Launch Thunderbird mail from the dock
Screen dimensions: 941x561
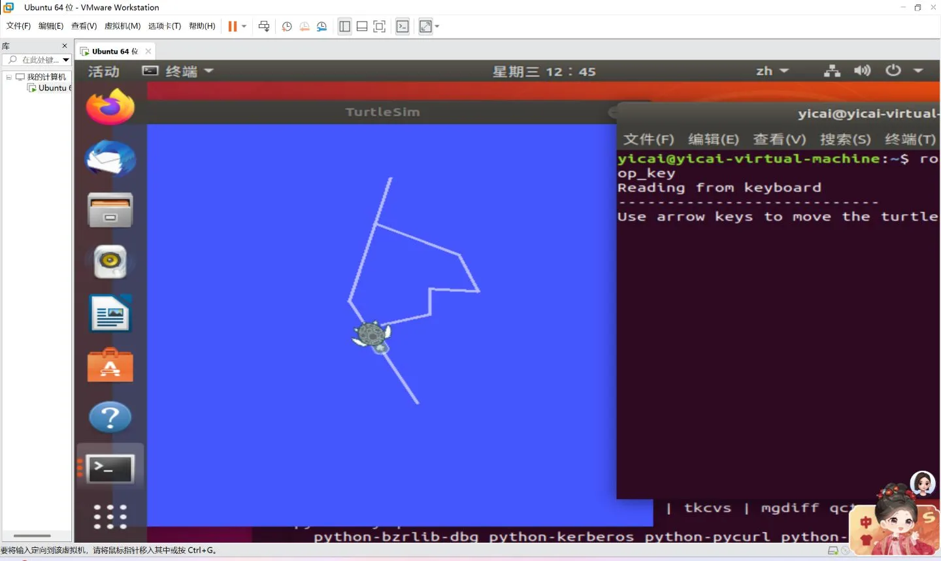tap(110, 159)
